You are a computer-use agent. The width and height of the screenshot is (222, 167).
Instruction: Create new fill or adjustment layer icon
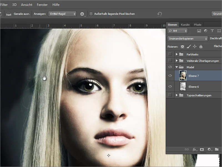tap(210, 149)
